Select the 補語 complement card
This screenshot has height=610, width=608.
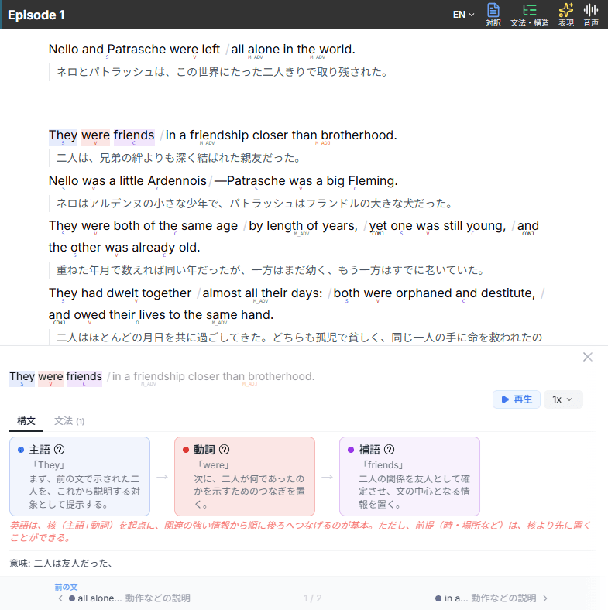pyautogui.click(x=410, y=476)
